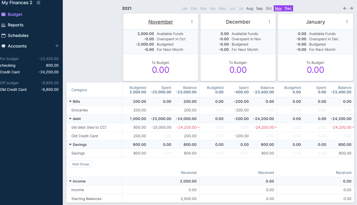Open settings gear next to My Finances 2
This screenshot has height=205, width=357.
tap(38, 3)
